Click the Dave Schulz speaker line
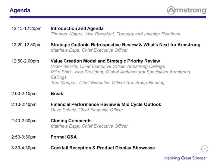This screenshot has height=163, width=217. point(87,110)
